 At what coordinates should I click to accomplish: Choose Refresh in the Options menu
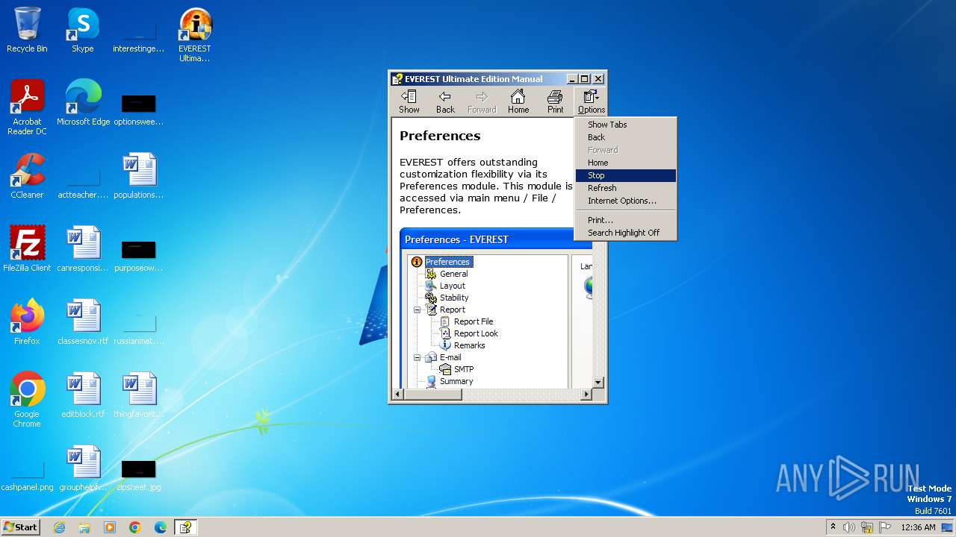click(626, 188)
